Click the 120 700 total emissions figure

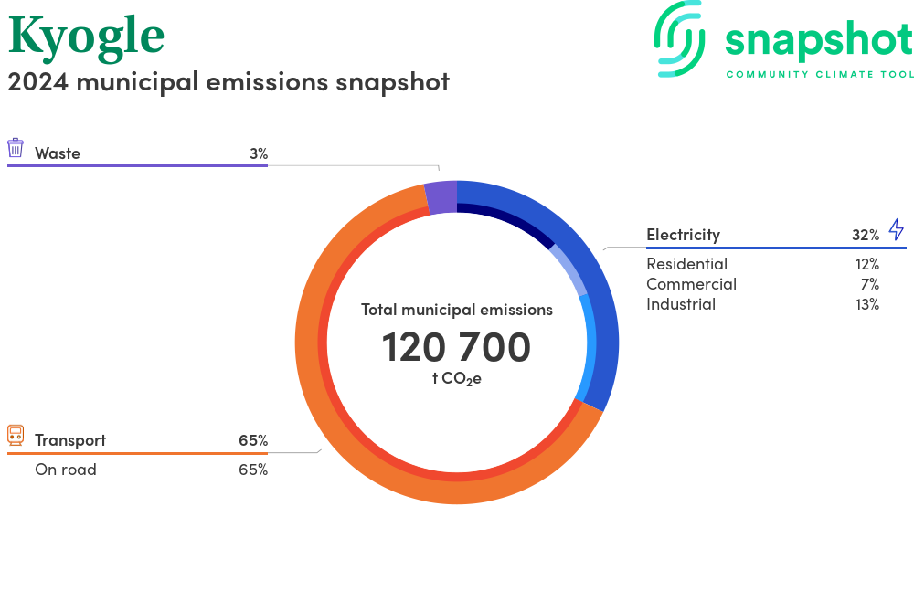456,348
